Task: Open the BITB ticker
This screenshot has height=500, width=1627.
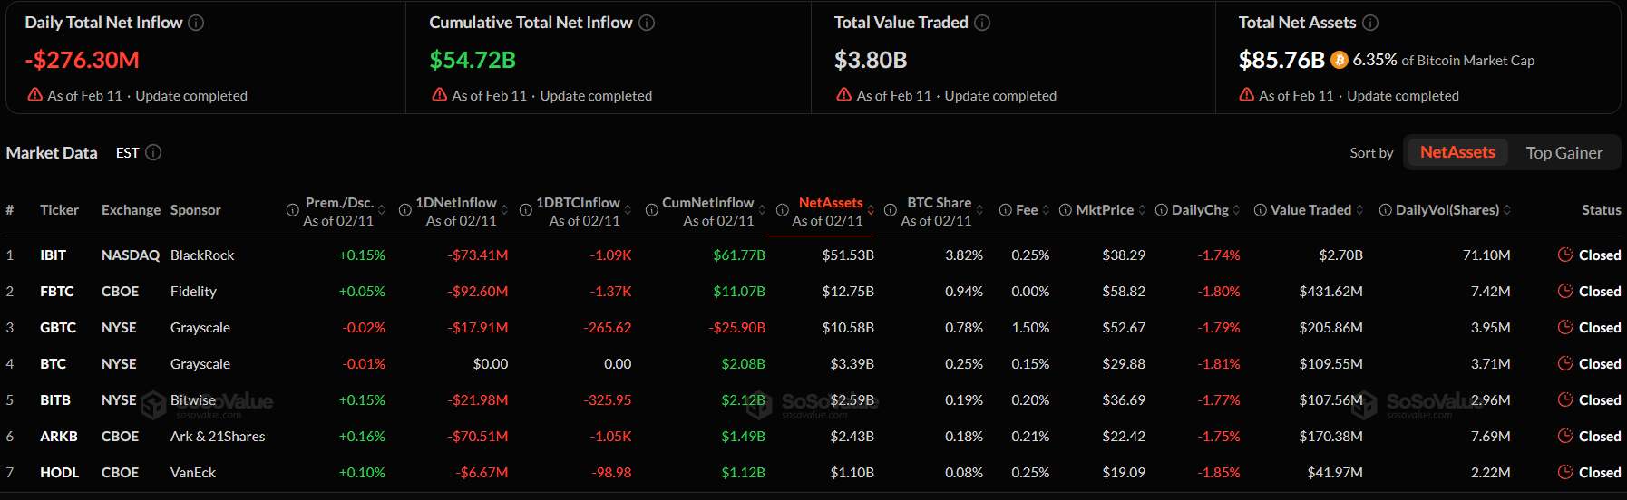Action: tap(55, 400)
